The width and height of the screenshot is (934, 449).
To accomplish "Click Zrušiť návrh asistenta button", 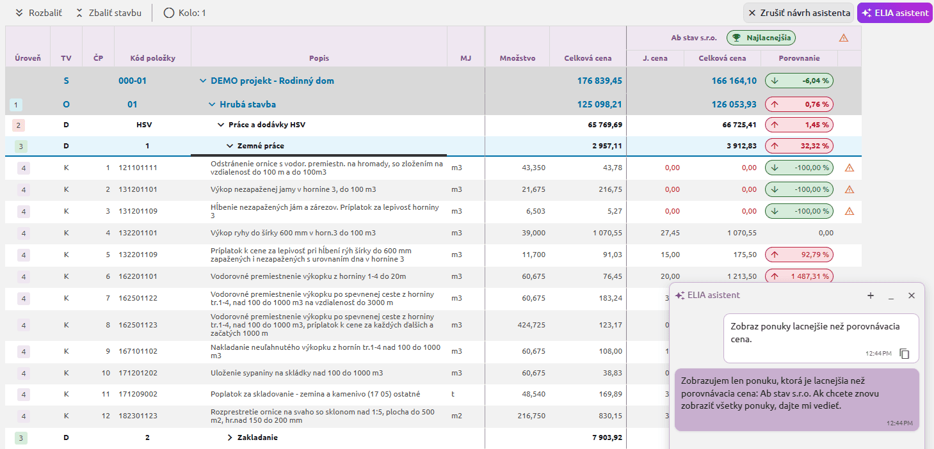I will (799, 13).
